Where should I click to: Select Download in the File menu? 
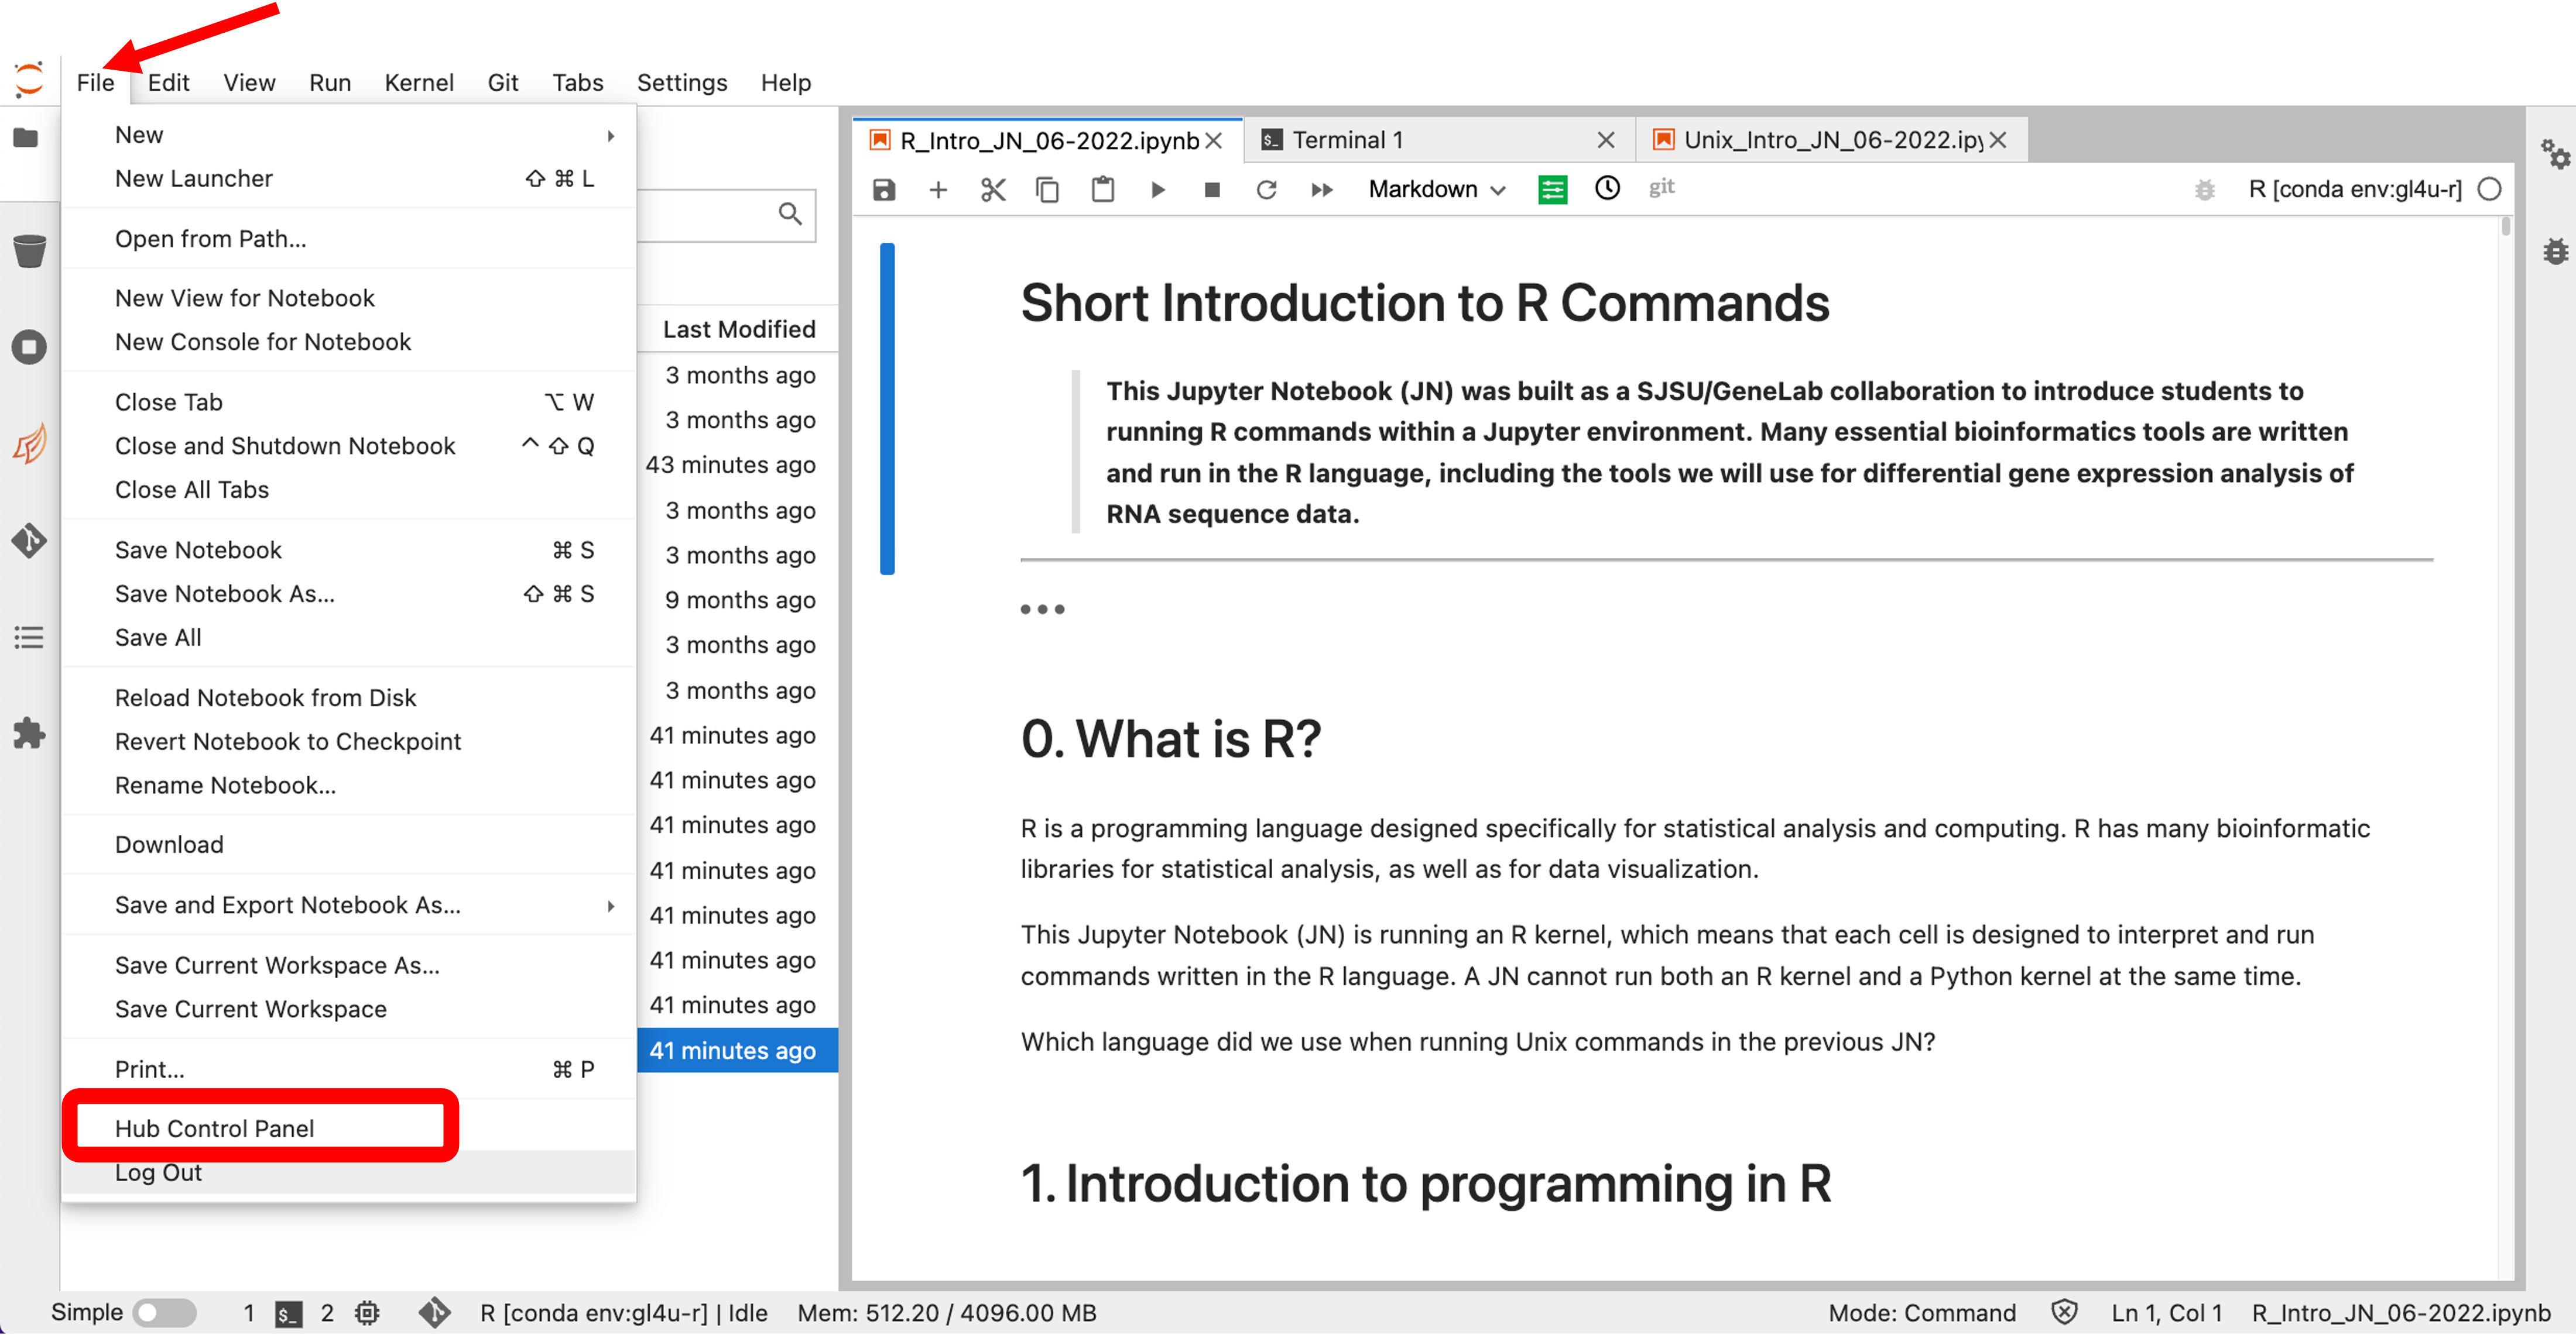click(349, 845)
